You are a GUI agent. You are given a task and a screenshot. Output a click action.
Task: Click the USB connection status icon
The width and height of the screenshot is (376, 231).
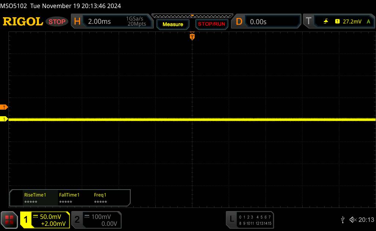coord(343,220)
